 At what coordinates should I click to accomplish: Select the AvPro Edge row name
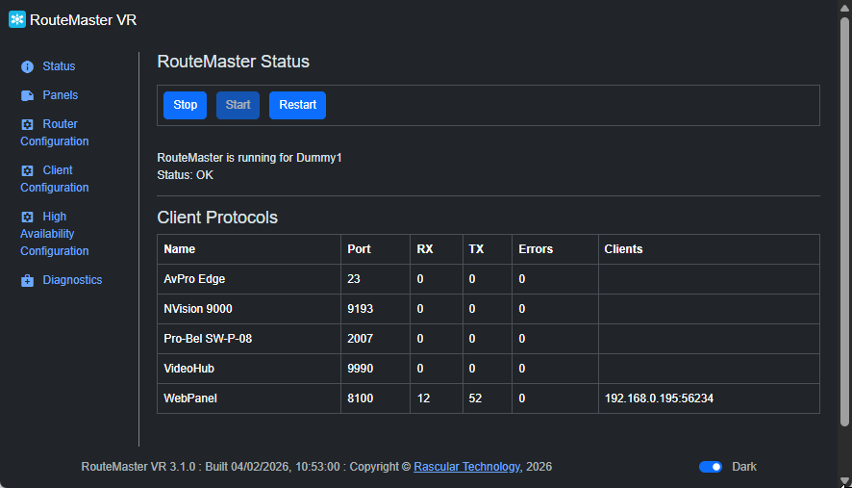pos(194,279)
